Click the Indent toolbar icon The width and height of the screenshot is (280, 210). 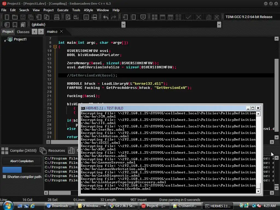click(x=125, y=17)
